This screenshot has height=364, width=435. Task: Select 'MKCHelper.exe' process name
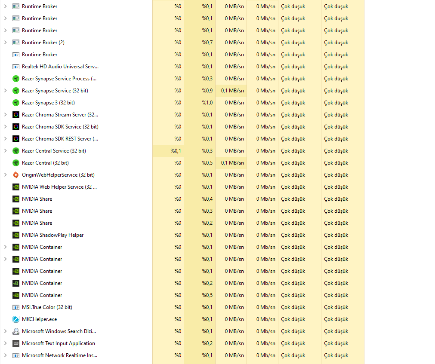tap(40, 319)
